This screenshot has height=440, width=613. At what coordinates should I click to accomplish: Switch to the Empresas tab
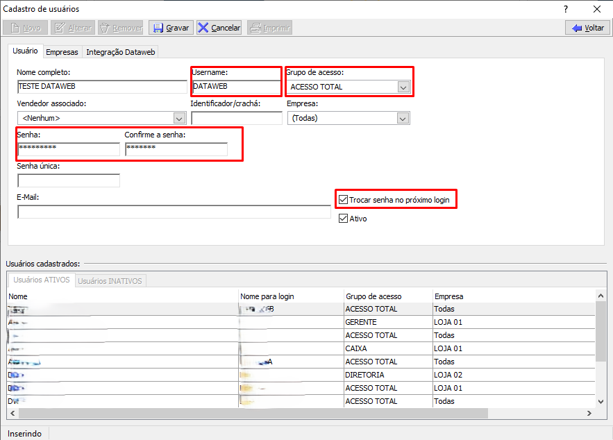tap(62, 52)
